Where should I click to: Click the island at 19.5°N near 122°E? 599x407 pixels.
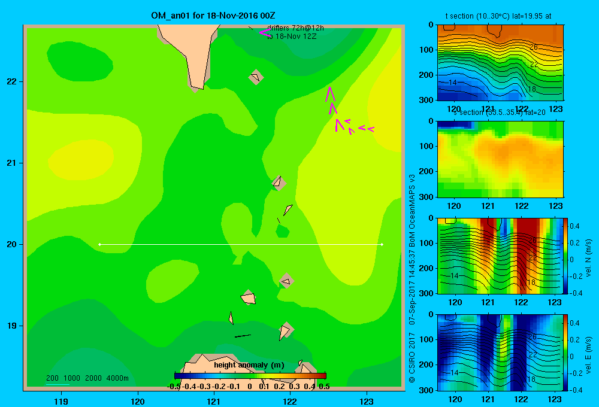click(x=286, y=281)
